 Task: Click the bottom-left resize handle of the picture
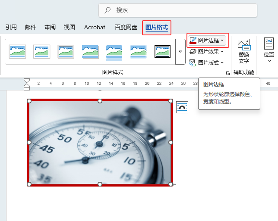pos(29,184)
